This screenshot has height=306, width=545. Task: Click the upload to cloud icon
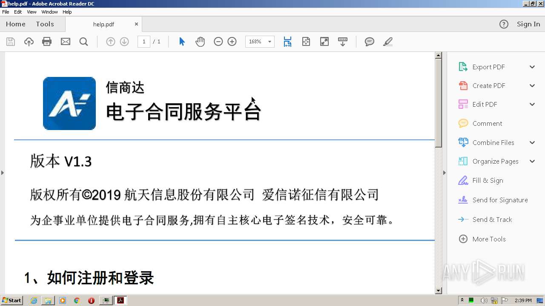[x=29, y=42]
